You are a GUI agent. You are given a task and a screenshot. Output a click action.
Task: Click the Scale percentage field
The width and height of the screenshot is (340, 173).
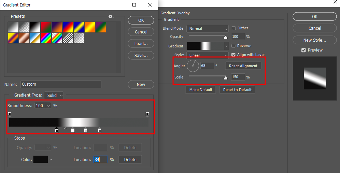click(238, 77)
